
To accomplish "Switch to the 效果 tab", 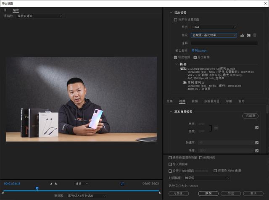I will point(169,101).
